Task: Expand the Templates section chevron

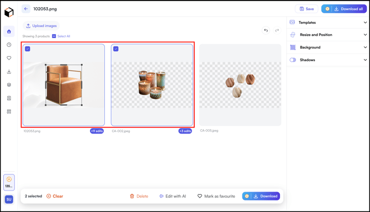Action: [365, 23]
